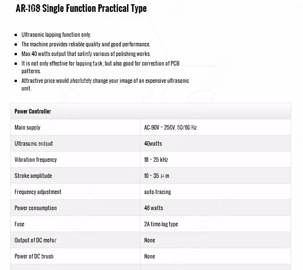Click the Main supply row label
303x270 pixels.
pos(28,128)
